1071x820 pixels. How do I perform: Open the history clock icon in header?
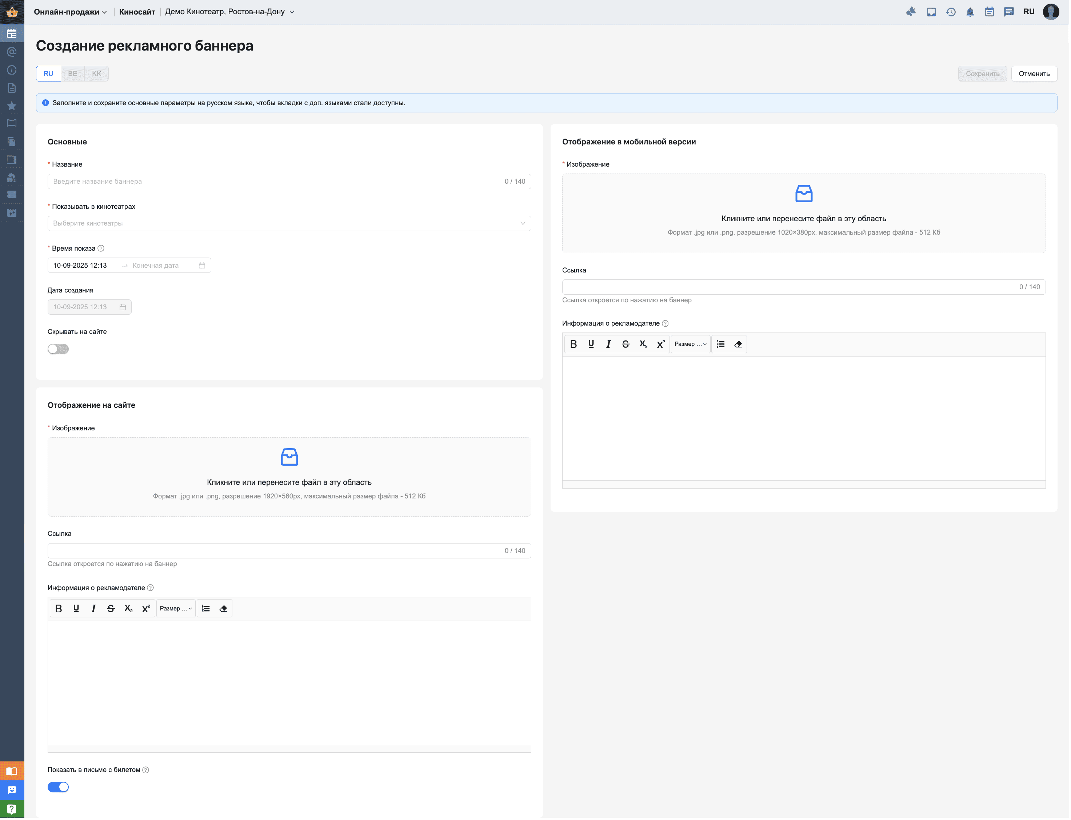coord(951,12)
